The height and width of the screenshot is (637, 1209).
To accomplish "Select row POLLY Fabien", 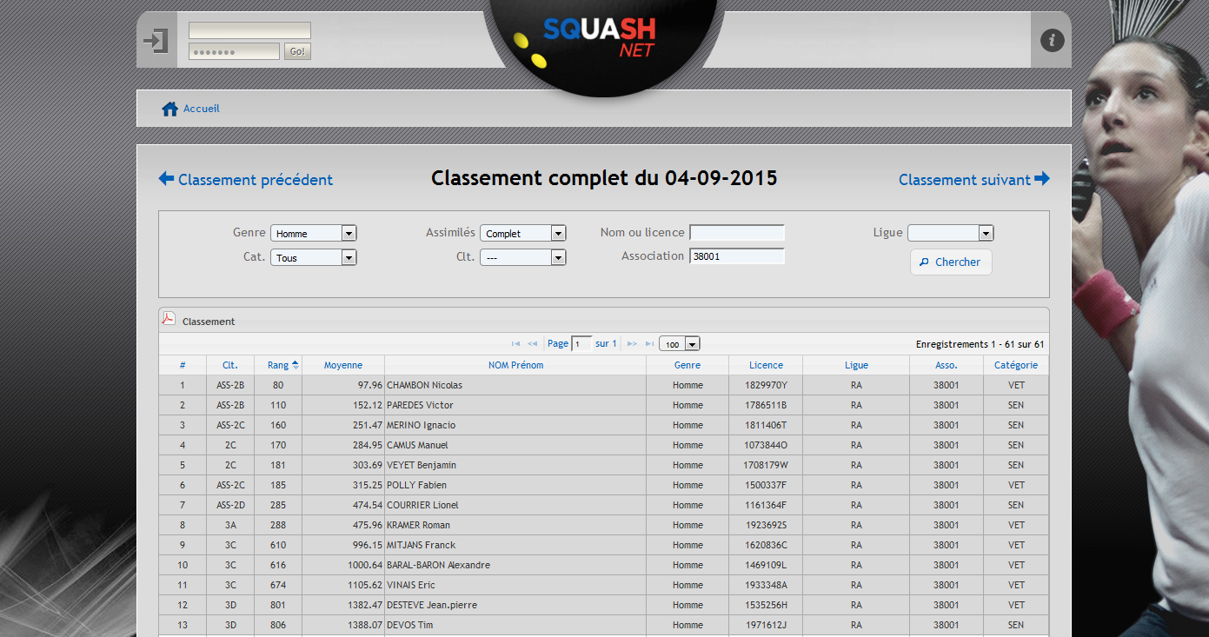I will [x=604, y=485].
